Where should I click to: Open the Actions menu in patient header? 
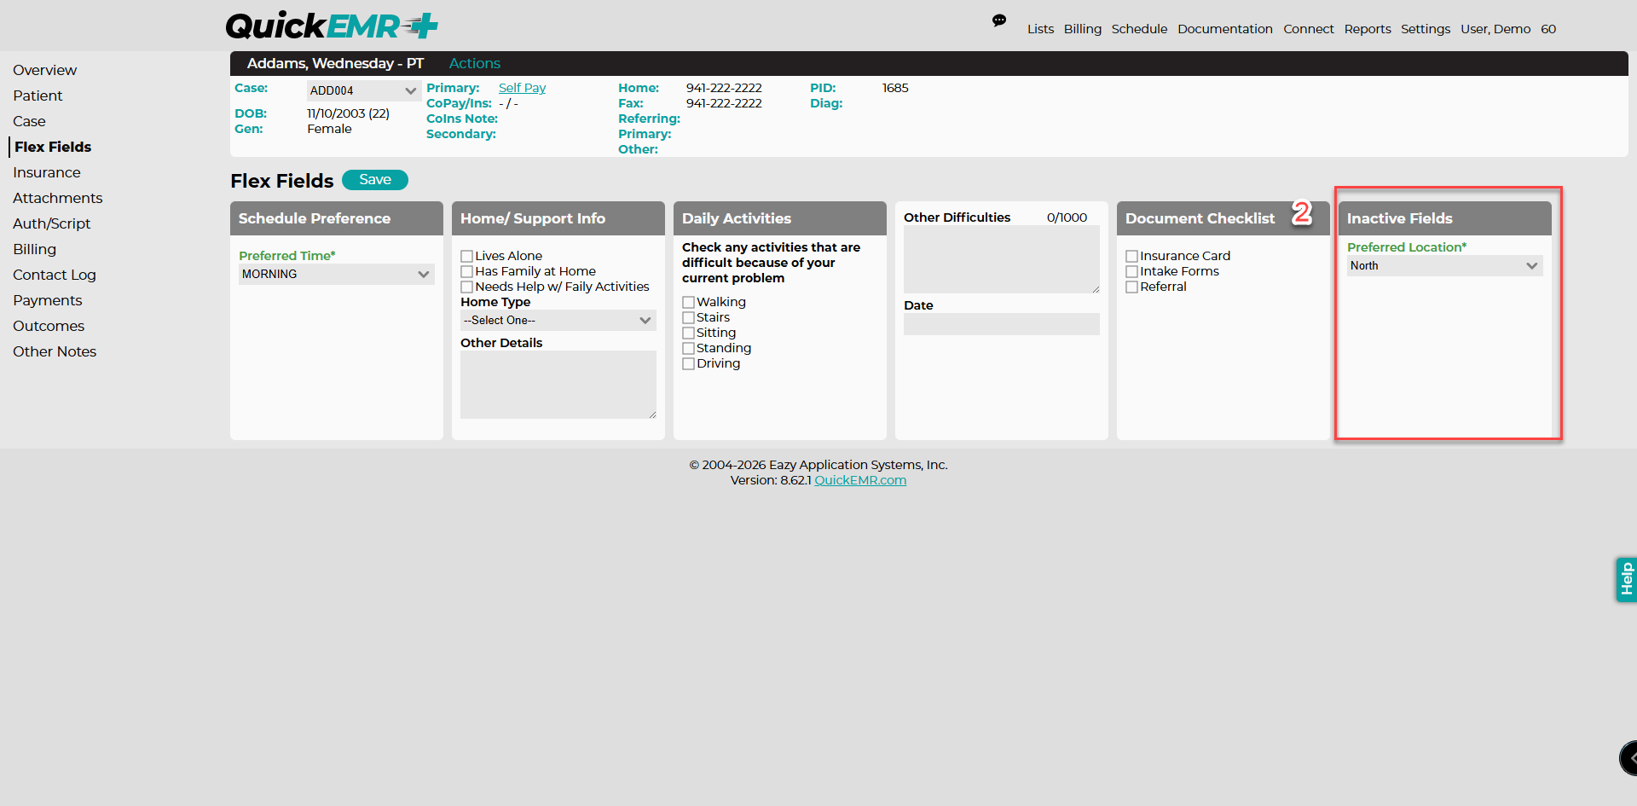point(475,63)
